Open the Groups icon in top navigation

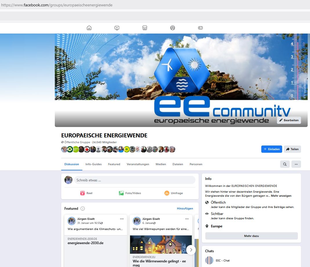(x=173, y=28)
